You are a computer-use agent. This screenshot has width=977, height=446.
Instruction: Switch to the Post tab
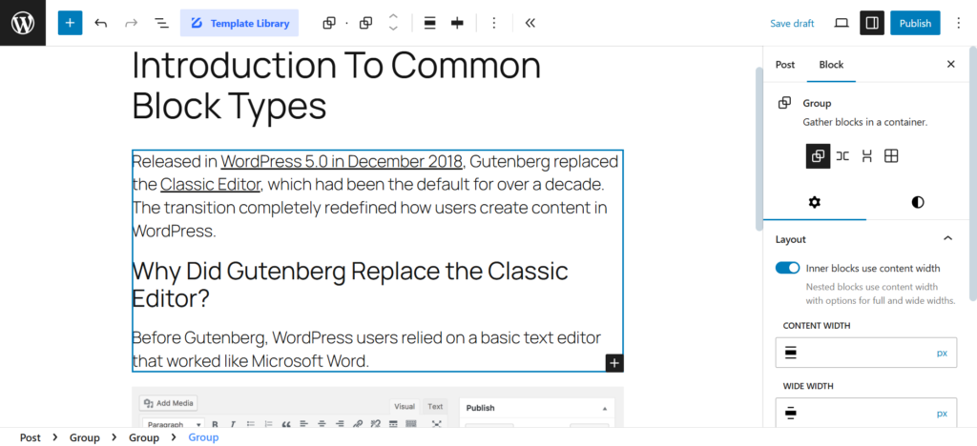point(785,64)
